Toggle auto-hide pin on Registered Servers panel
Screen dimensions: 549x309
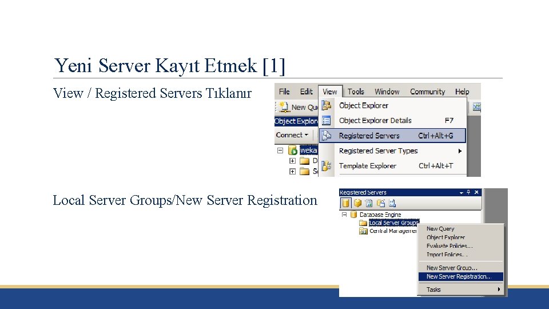pos(468,192)
